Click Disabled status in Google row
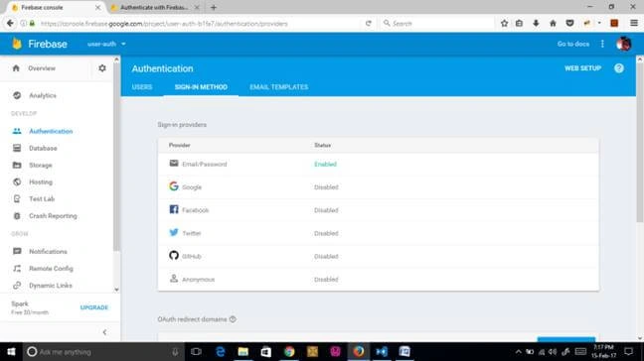The width and height of the screenshot is (644, 361). point(326,187)
